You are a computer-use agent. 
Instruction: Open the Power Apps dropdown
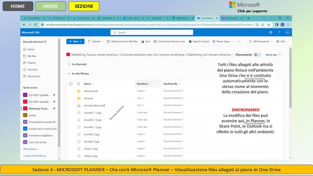[223, 41]
